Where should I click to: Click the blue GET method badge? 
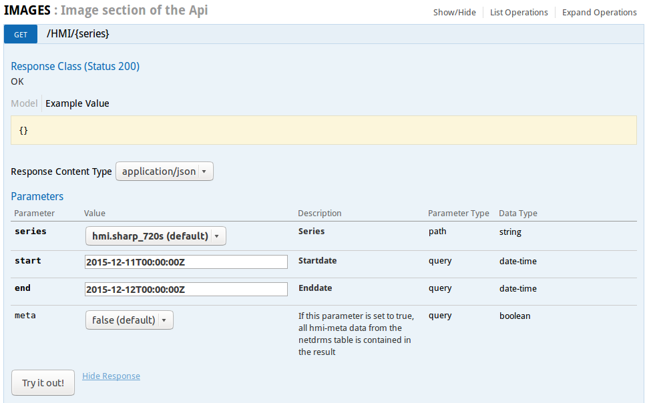point(21,34)
